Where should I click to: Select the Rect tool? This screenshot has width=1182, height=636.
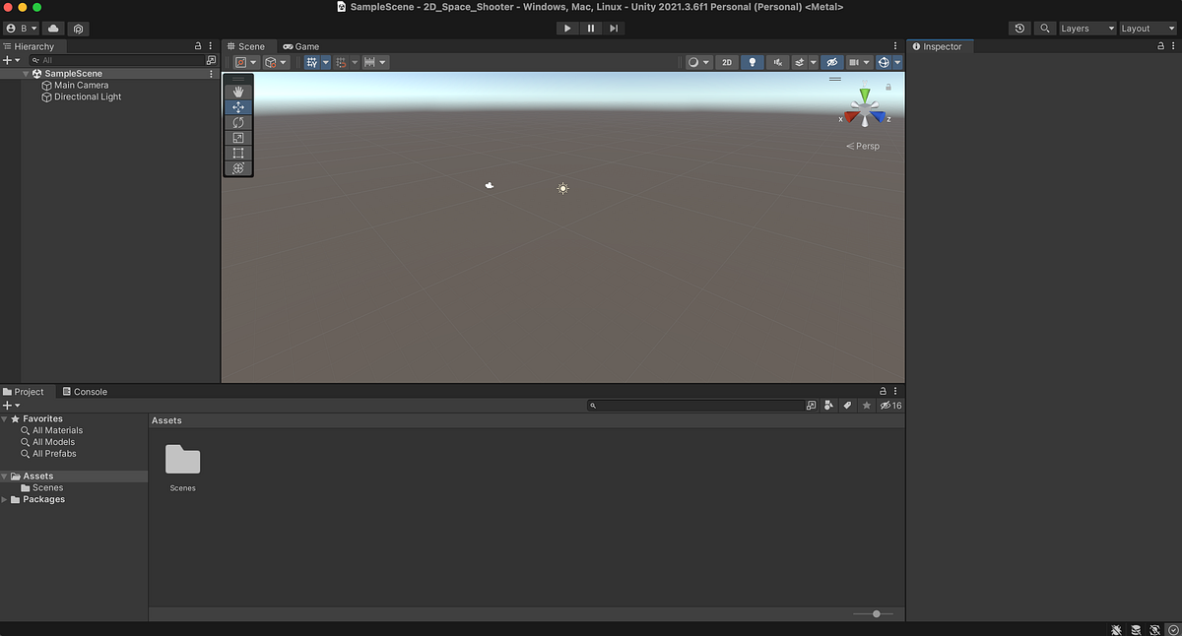(x=237, y=153)
